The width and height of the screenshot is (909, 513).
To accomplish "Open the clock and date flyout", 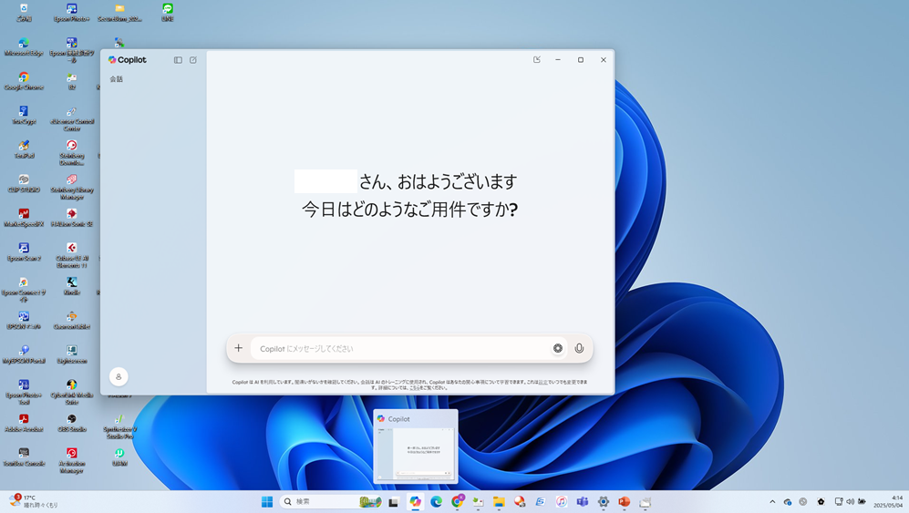I will click(888, 501).
